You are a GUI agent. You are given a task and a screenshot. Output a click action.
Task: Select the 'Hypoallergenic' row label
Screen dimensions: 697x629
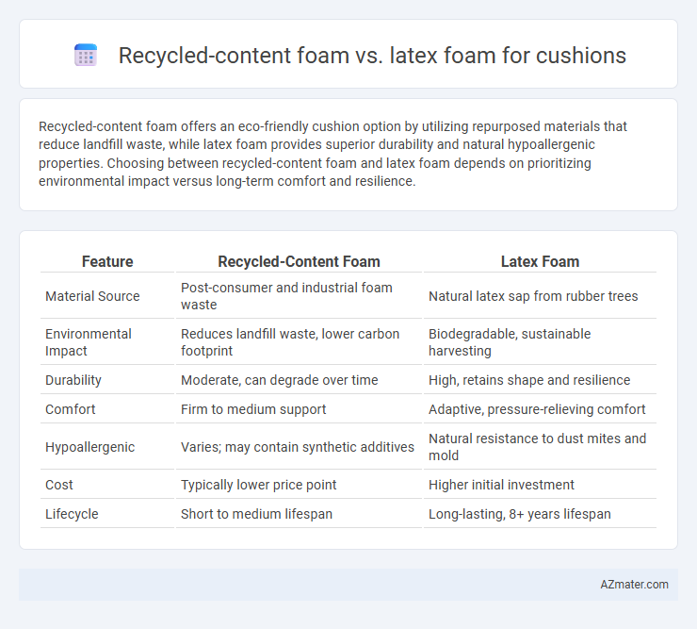(89, 447)
